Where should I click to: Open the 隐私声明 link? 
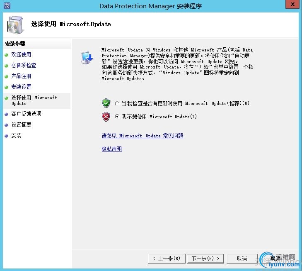point(112,149)
